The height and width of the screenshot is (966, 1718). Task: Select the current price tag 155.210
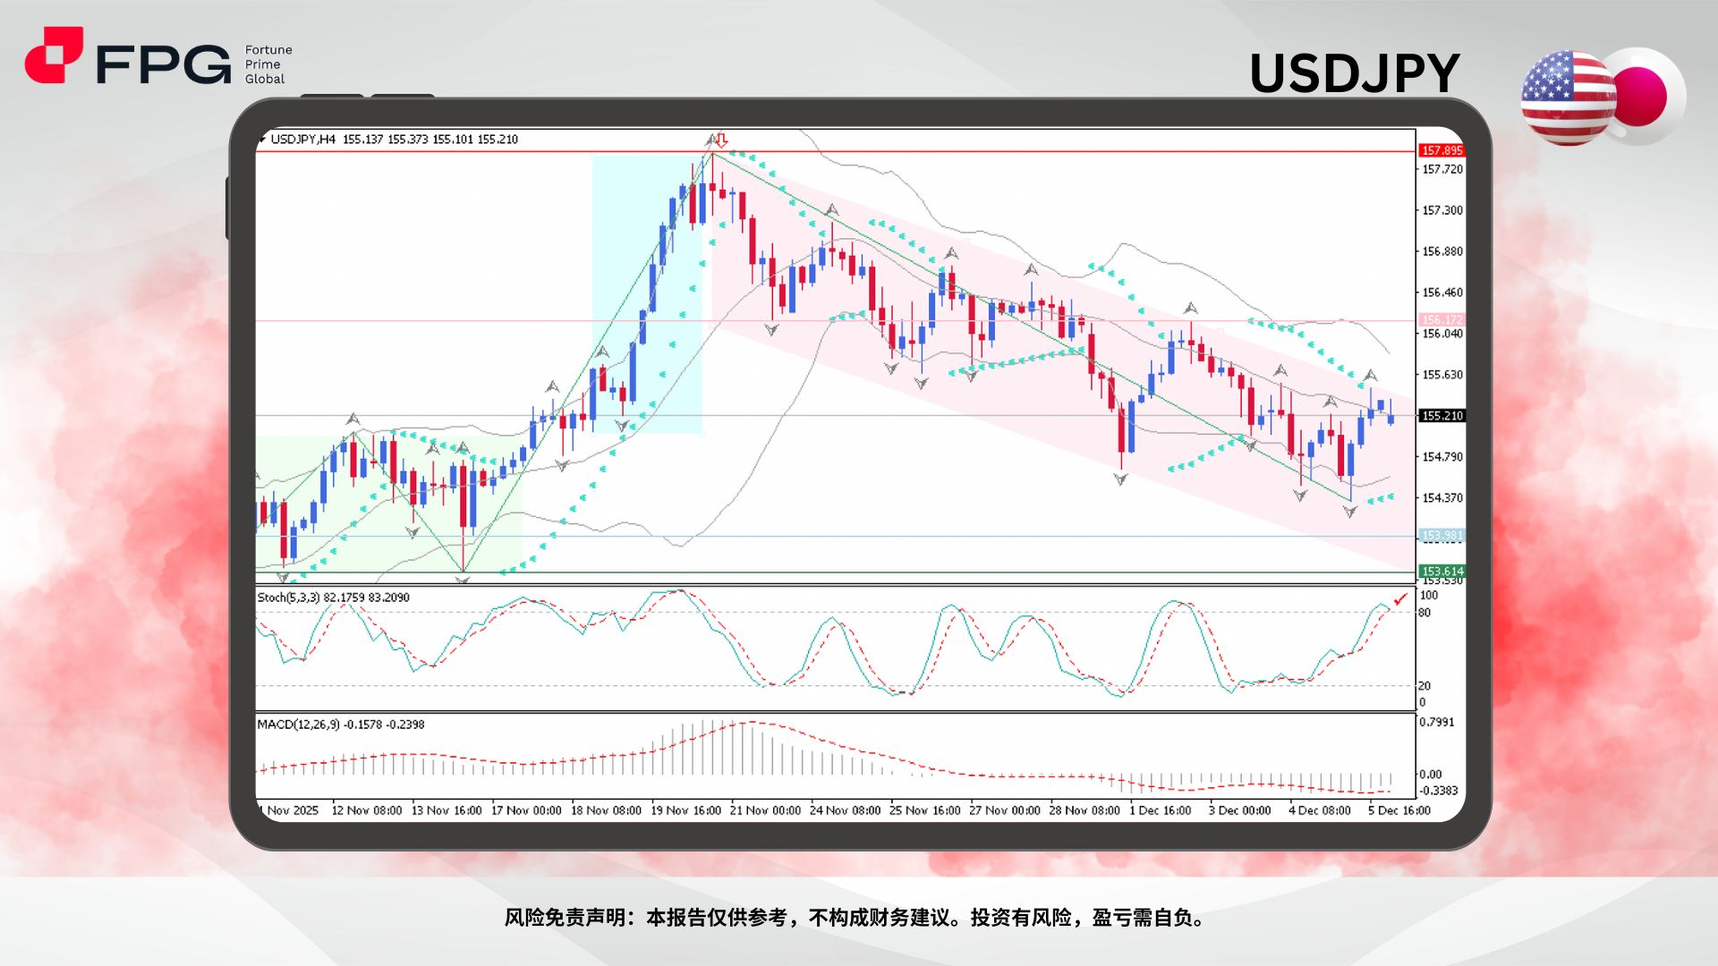(1442, 415)
